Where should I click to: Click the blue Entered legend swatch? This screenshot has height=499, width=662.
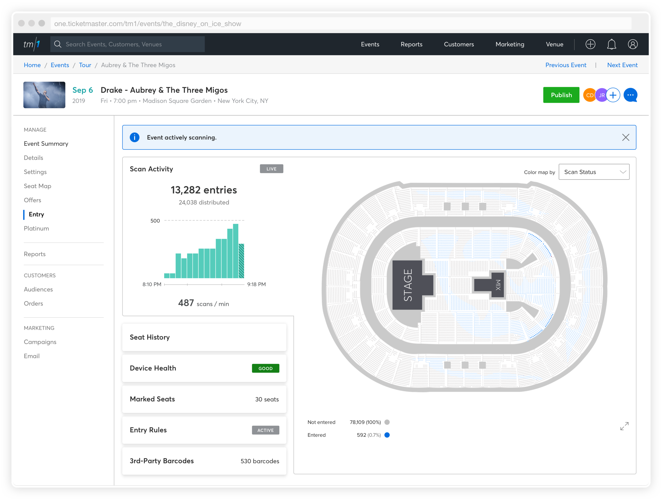click(x=387, y=435)
